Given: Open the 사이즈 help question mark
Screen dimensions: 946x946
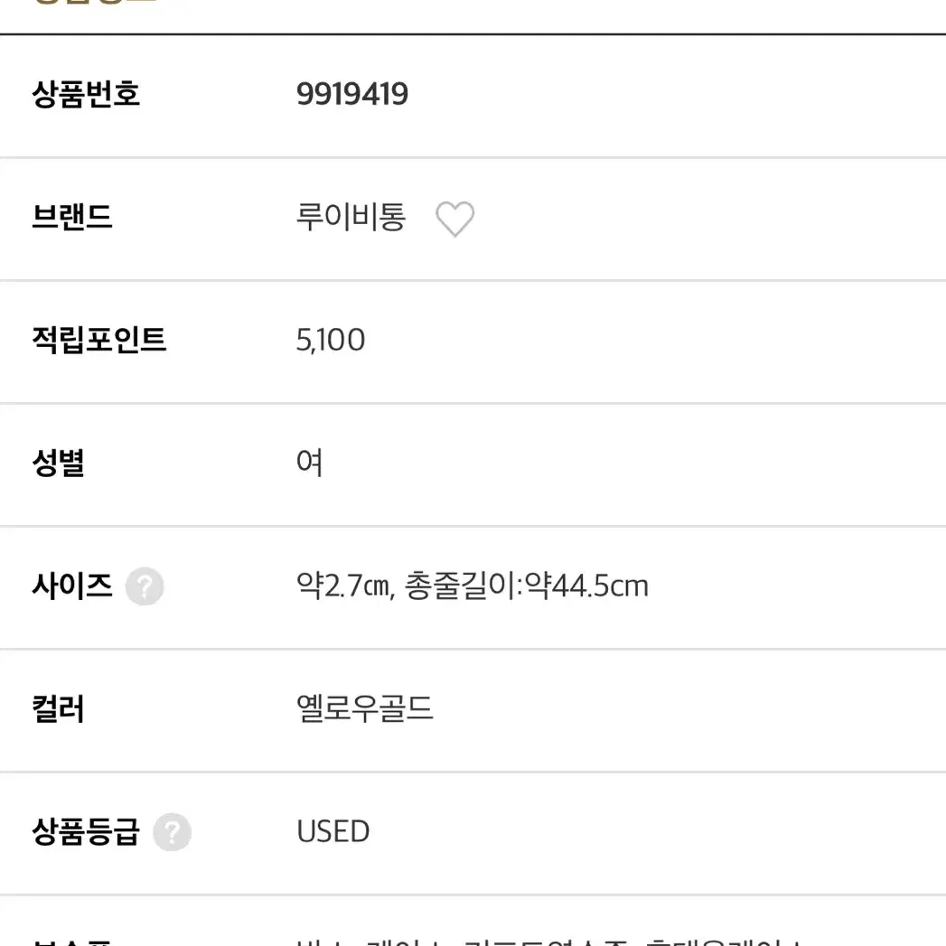Looking at the screenshot, I should point(145,586).
